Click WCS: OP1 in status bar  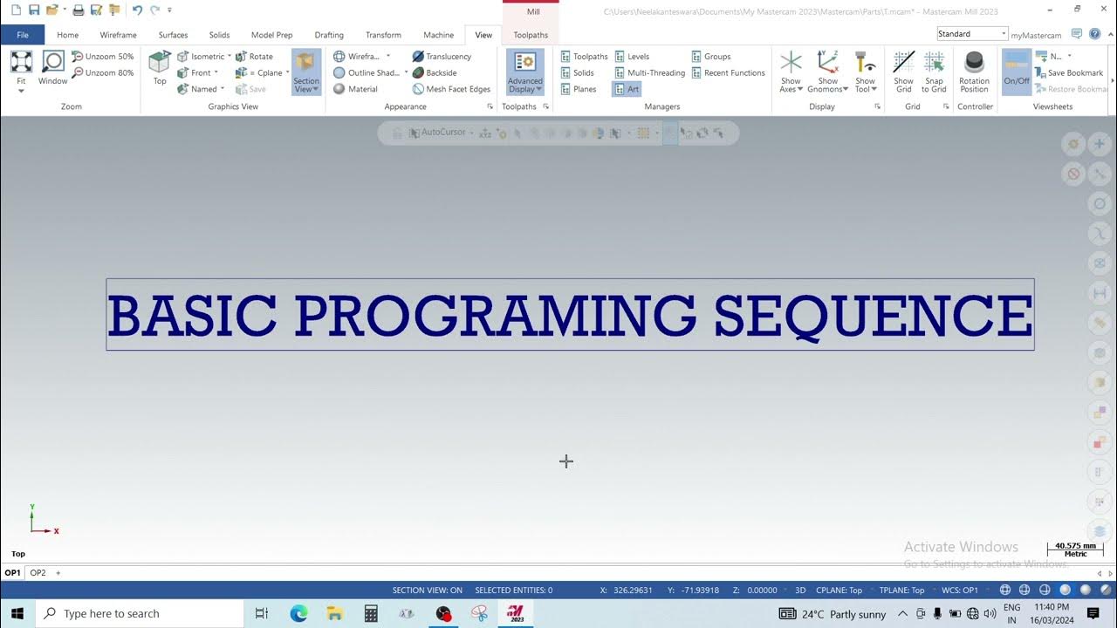pyautogui.click(x=960, y=590)
